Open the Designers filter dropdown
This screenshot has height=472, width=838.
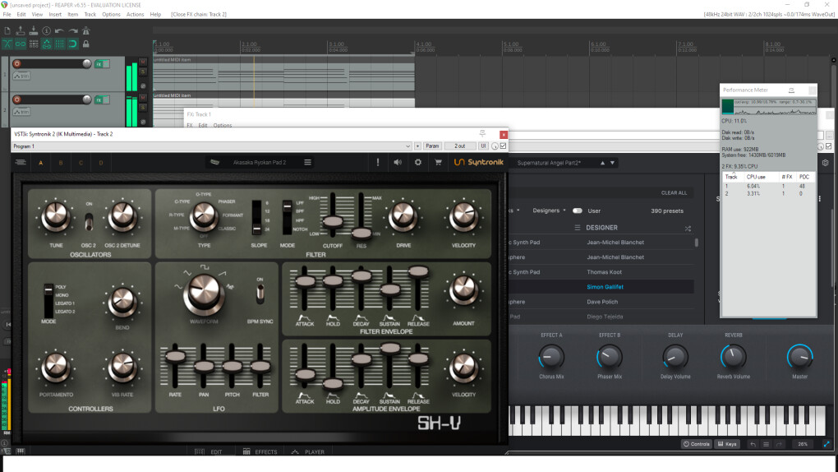click(549, 211)
